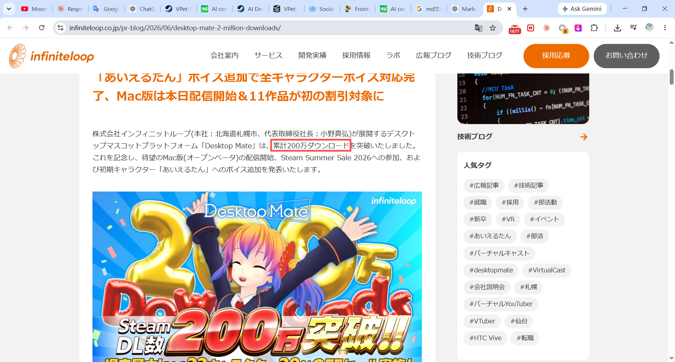Screen dimensions: 675x362
Task: Select the #desktopmate tag
Action: (491, 270)
